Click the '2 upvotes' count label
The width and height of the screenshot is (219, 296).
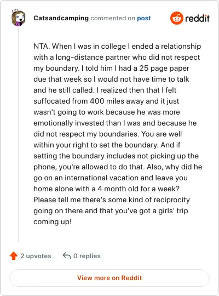pyautogui.click(x=36, y=256)
